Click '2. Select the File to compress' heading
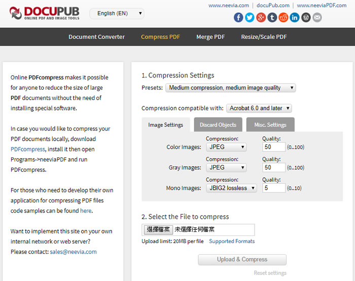The width and height of the screenshot is (355, 281). tap(185, 217)
